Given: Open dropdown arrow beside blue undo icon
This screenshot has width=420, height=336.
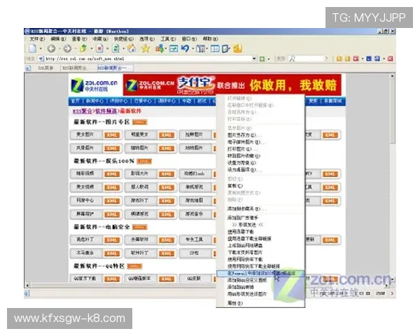Looking at the screenshot, I should click(x=193, y=49).
